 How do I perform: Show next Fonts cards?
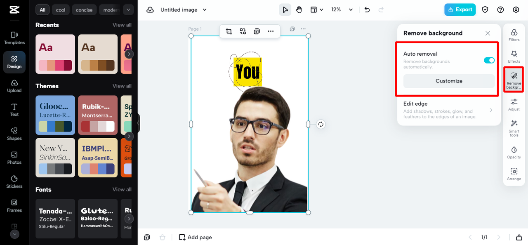click(129, 219)
